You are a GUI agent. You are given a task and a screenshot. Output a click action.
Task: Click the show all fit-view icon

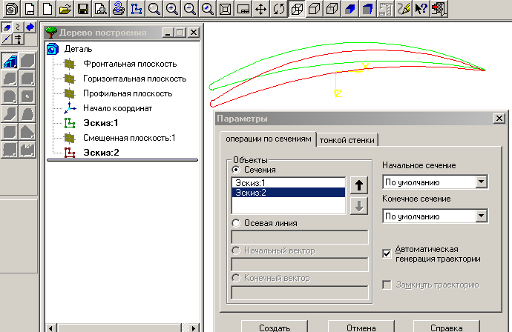pos(225,9)
